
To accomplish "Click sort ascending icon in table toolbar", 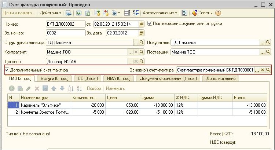I will tap(71, 88).
